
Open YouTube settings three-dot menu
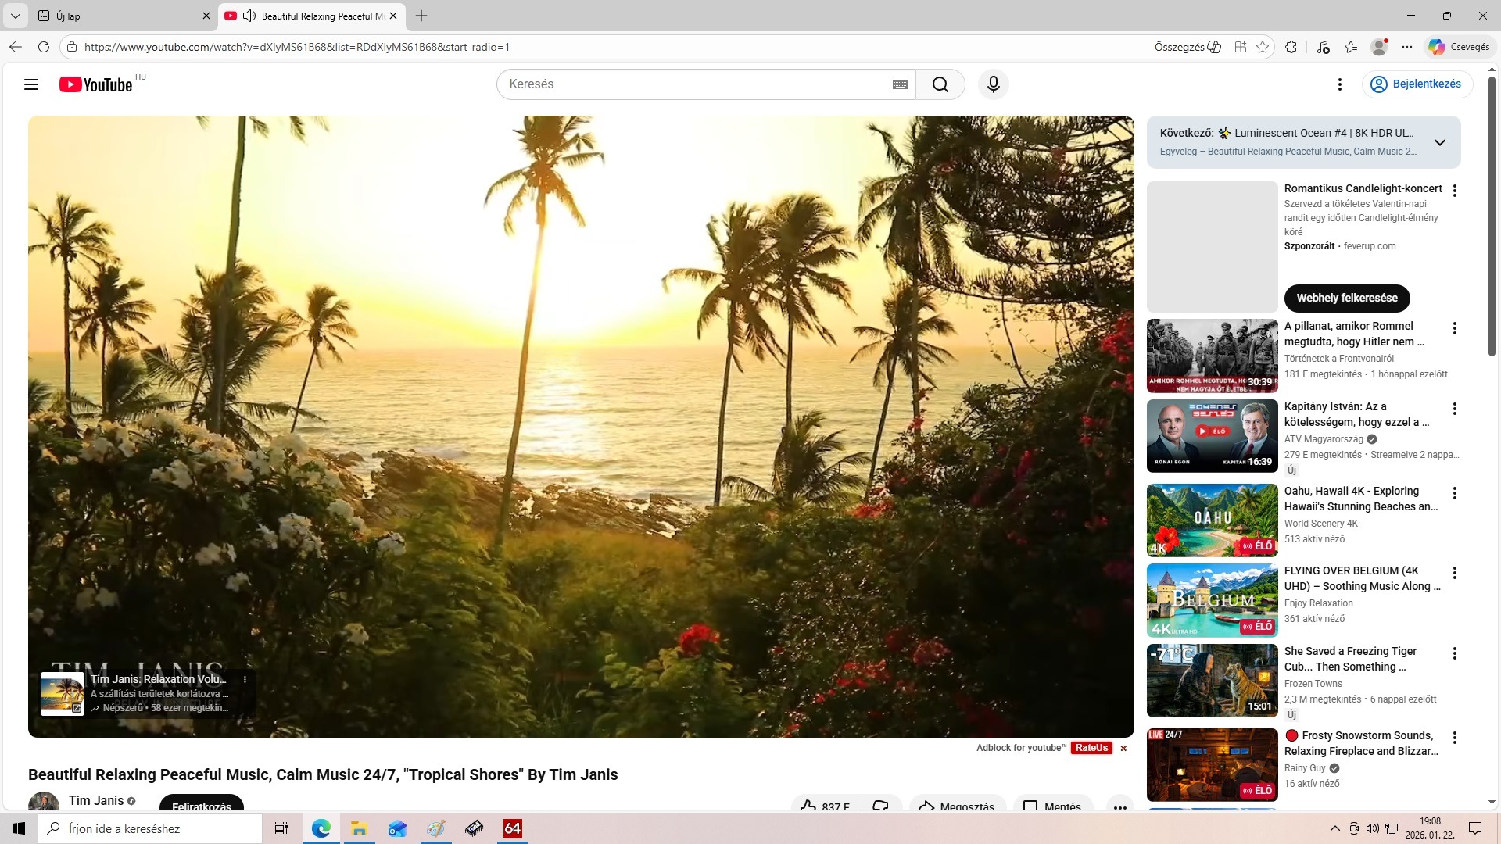1339,84
